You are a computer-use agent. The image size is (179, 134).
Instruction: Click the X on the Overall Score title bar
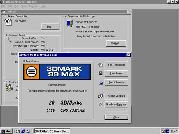tap(128, 55)
